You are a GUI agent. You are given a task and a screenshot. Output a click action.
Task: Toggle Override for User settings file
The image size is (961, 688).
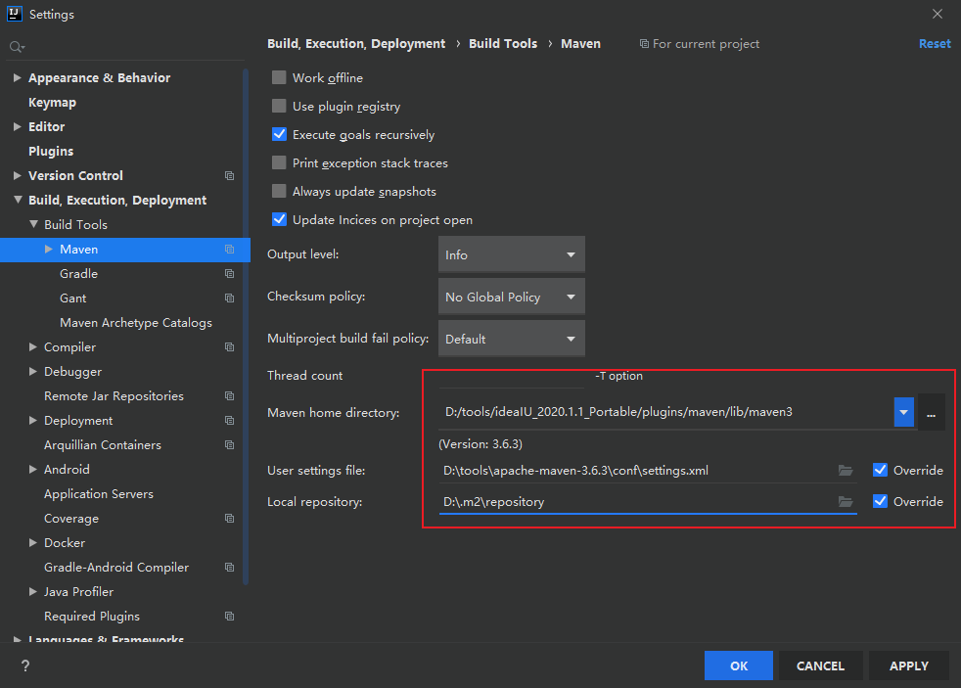point(880,470)
